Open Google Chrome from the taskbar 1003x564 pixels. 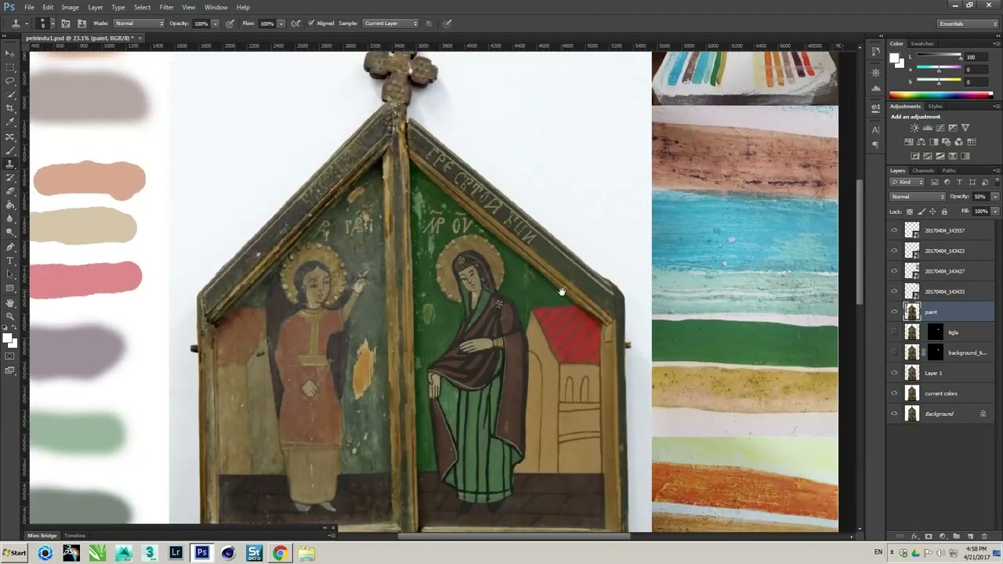pos(280,553)
